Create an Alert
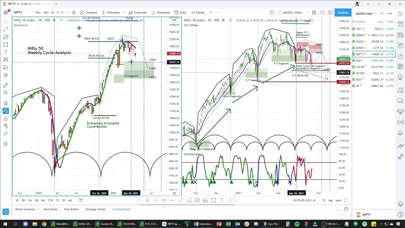Viewport: 405px width, 228px height. coord(180,12)
